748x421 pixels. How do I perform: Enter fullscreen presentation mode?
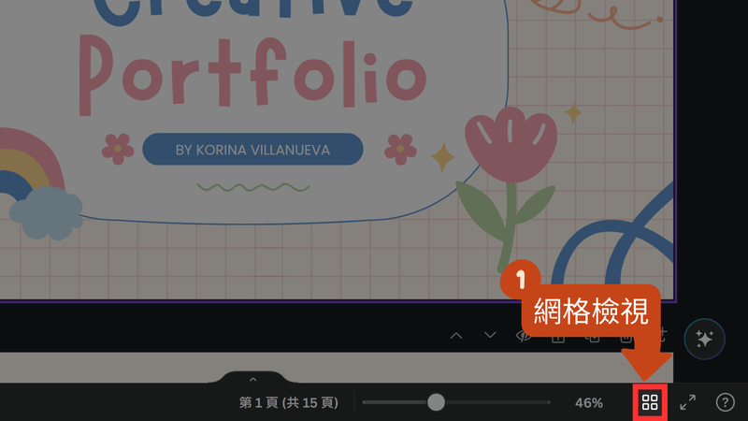coord(687,402)
